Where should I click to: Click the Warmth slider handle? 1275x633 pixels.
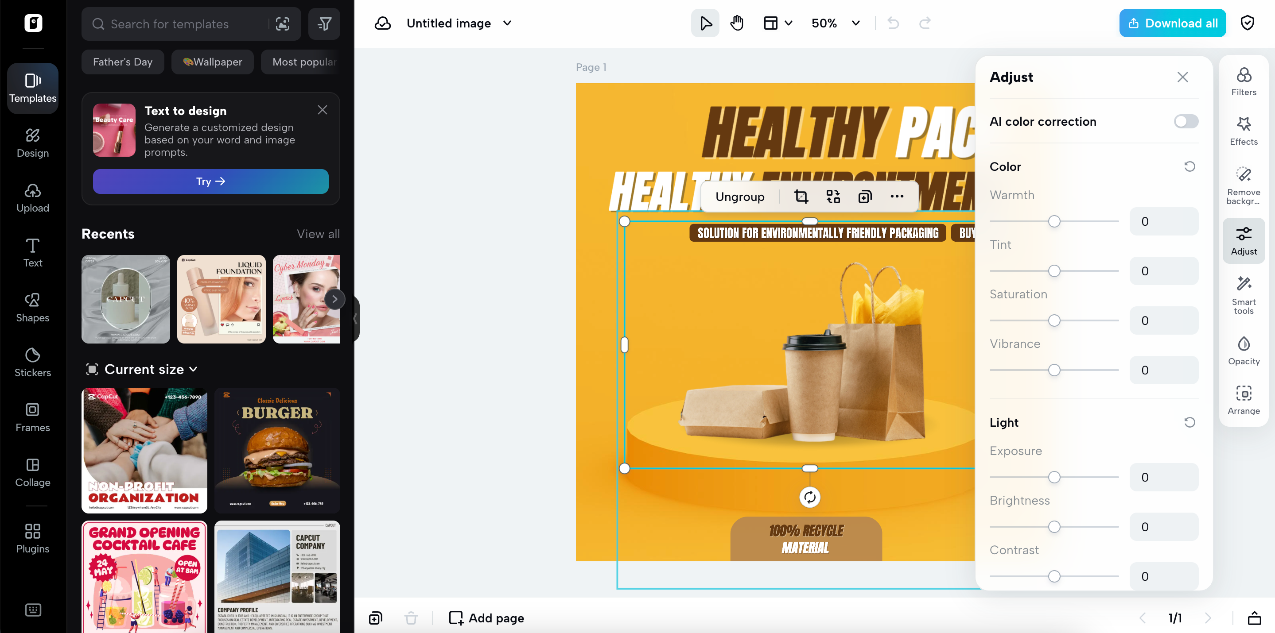pos(1054,221)
